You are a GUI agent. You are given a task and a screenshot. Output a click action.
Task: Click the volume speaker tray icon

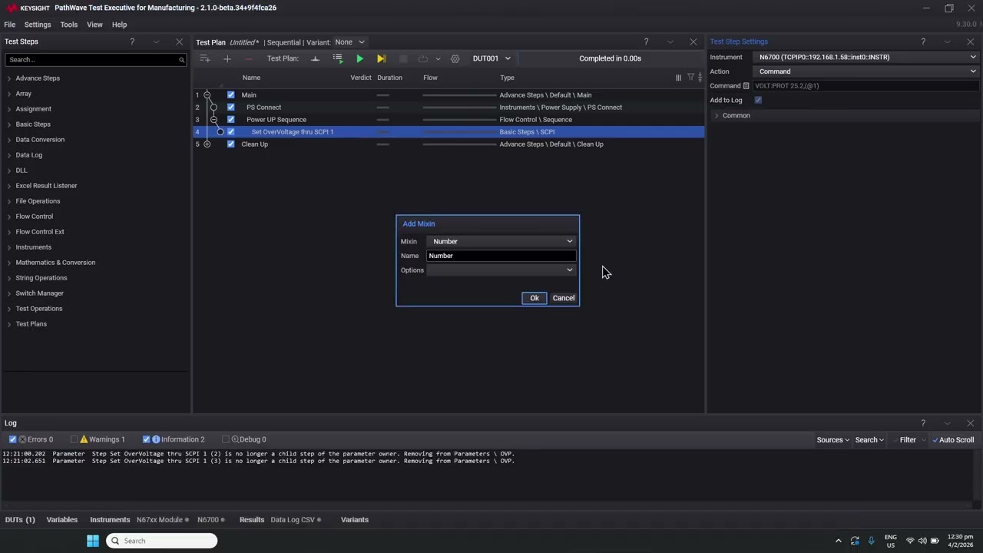[x=922, y=541]
